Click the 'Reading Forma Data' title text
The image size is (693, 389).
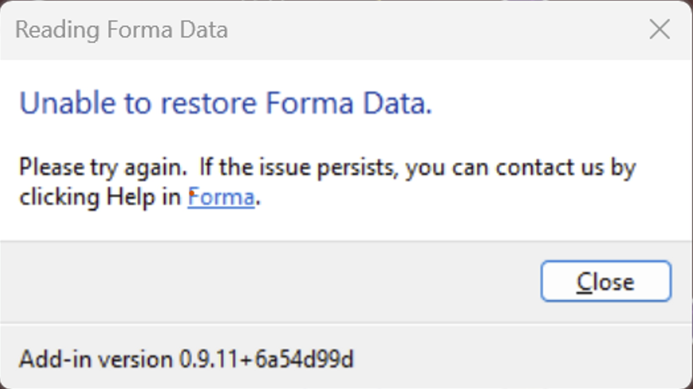click(122, 30)
